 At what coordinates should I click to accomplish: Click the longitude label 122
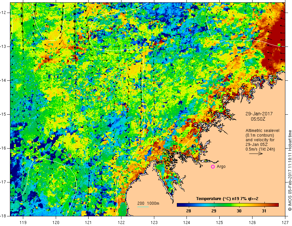pos(121,222)
